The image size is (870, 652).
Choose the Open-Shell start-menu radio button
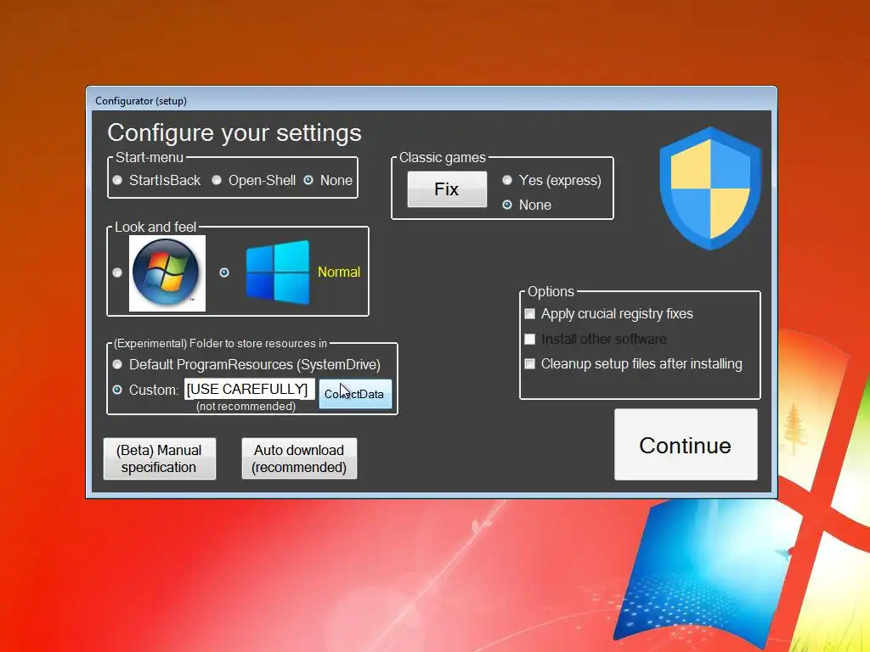pyautogui.click(x=217, y=180)
